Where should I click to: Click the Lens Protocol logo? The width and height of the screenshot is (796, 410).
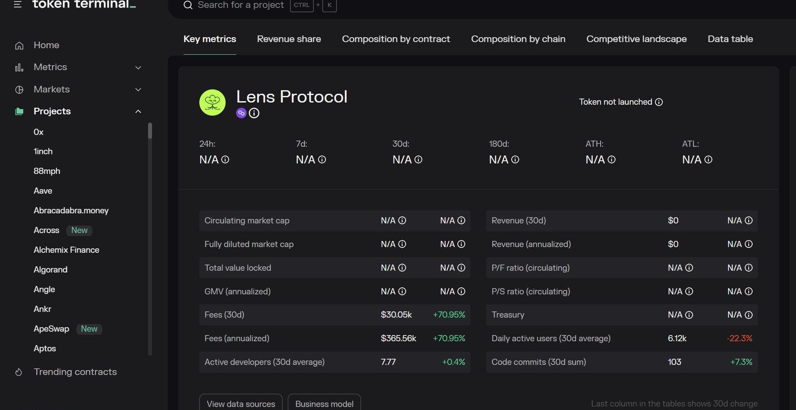212,102
